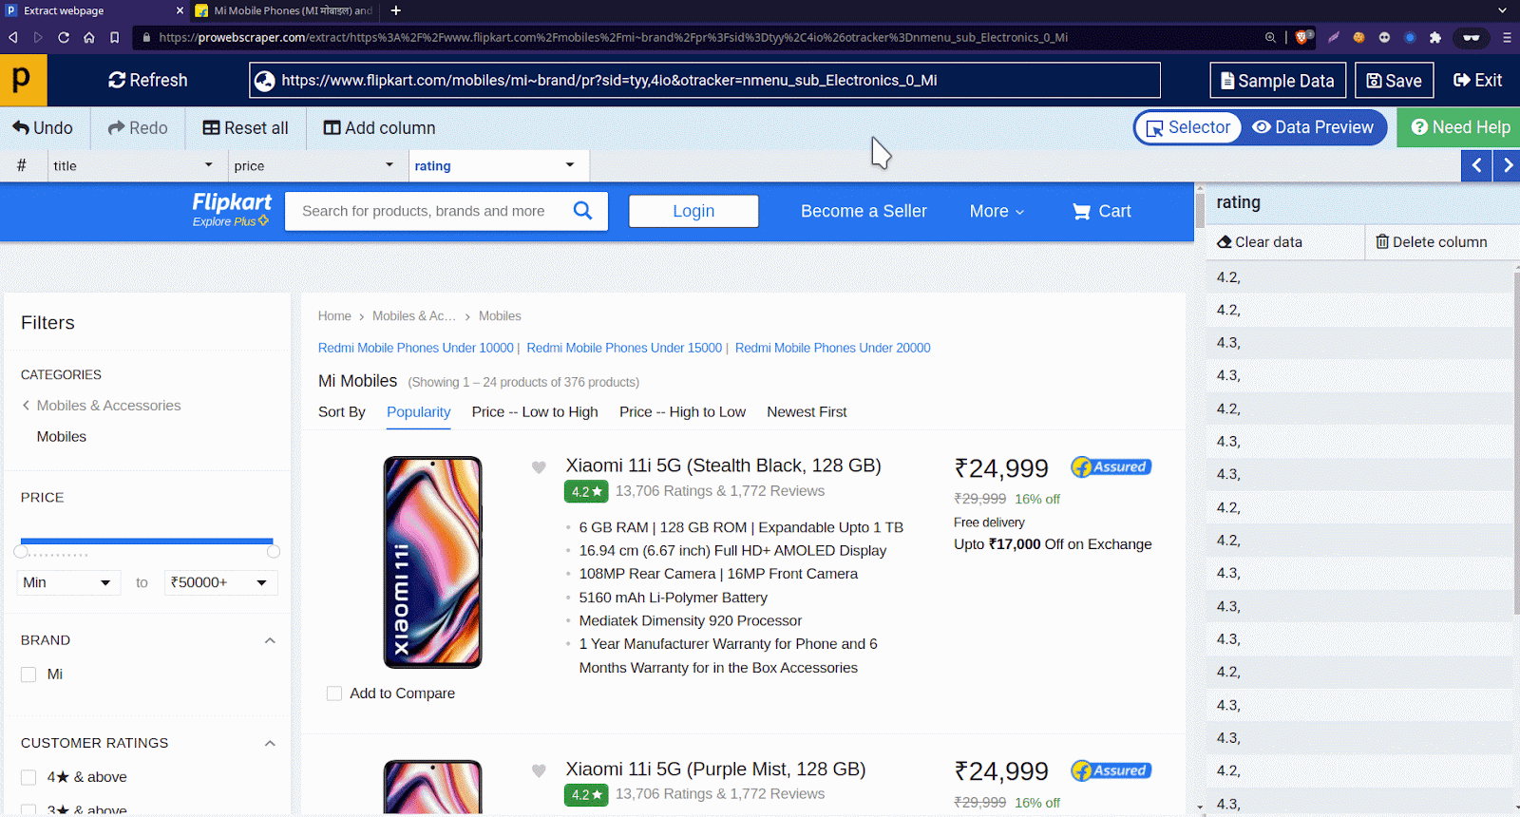Click left handle of price slider
Screen dimensions: 1520x817
pos(21,552)
